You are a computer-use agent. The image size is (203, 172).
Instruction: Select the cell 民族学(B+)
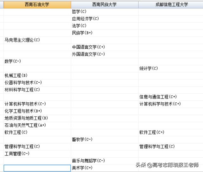click(x=105, y=33)
